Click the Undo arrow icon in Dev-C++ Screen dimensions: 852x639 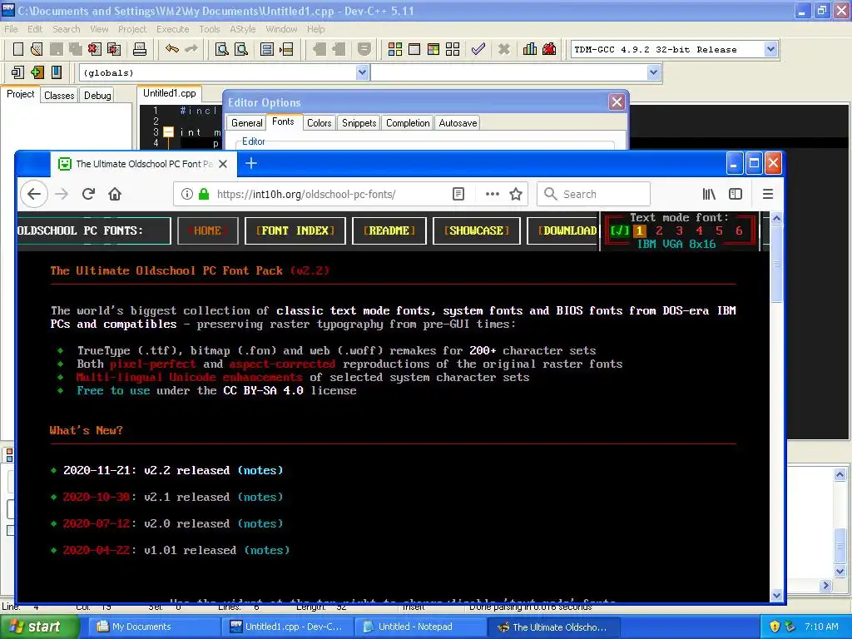[x=172, y=49]
